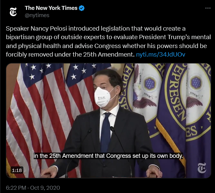Click the speaker's blue necktie in the video
215x193 pixels.
coord(106,131)
